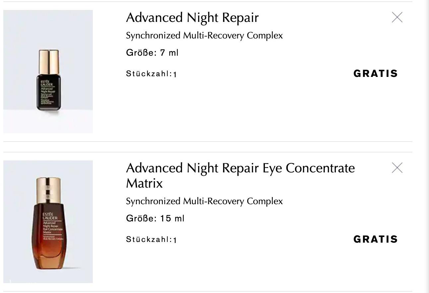Image resolution: width=429 pixels, height=293 pixels.
Task: Click the word Matrix in second product title
Action: 144,183
